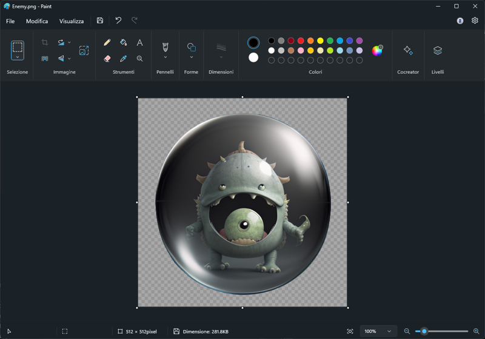Screen dimensions: 485x339
Task: Expand the Selezione dropdown arrow
Action: (18, 58)
